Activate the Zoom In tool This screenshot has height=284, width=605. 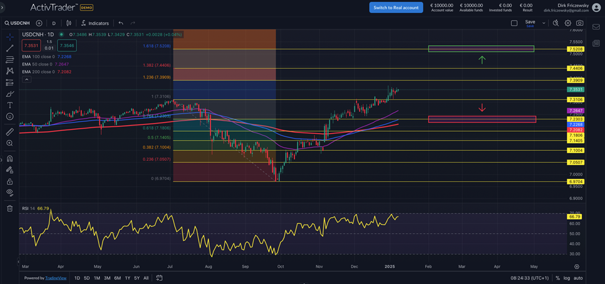click(10, 144)
